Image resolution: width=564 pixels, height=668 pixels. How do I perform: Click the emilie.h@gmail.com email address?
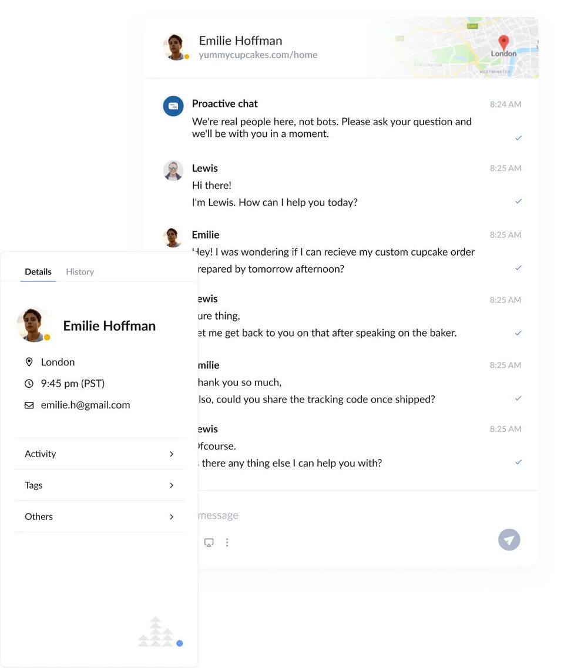click(x=85, y=405)
